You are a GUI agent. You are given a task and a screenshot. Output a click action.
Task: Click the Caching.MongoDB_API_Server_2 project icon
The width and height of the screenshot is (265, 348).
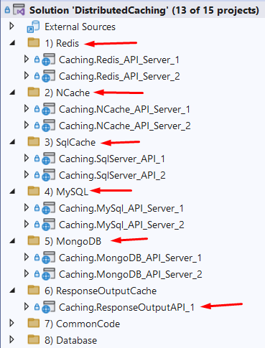click(48, 274)
